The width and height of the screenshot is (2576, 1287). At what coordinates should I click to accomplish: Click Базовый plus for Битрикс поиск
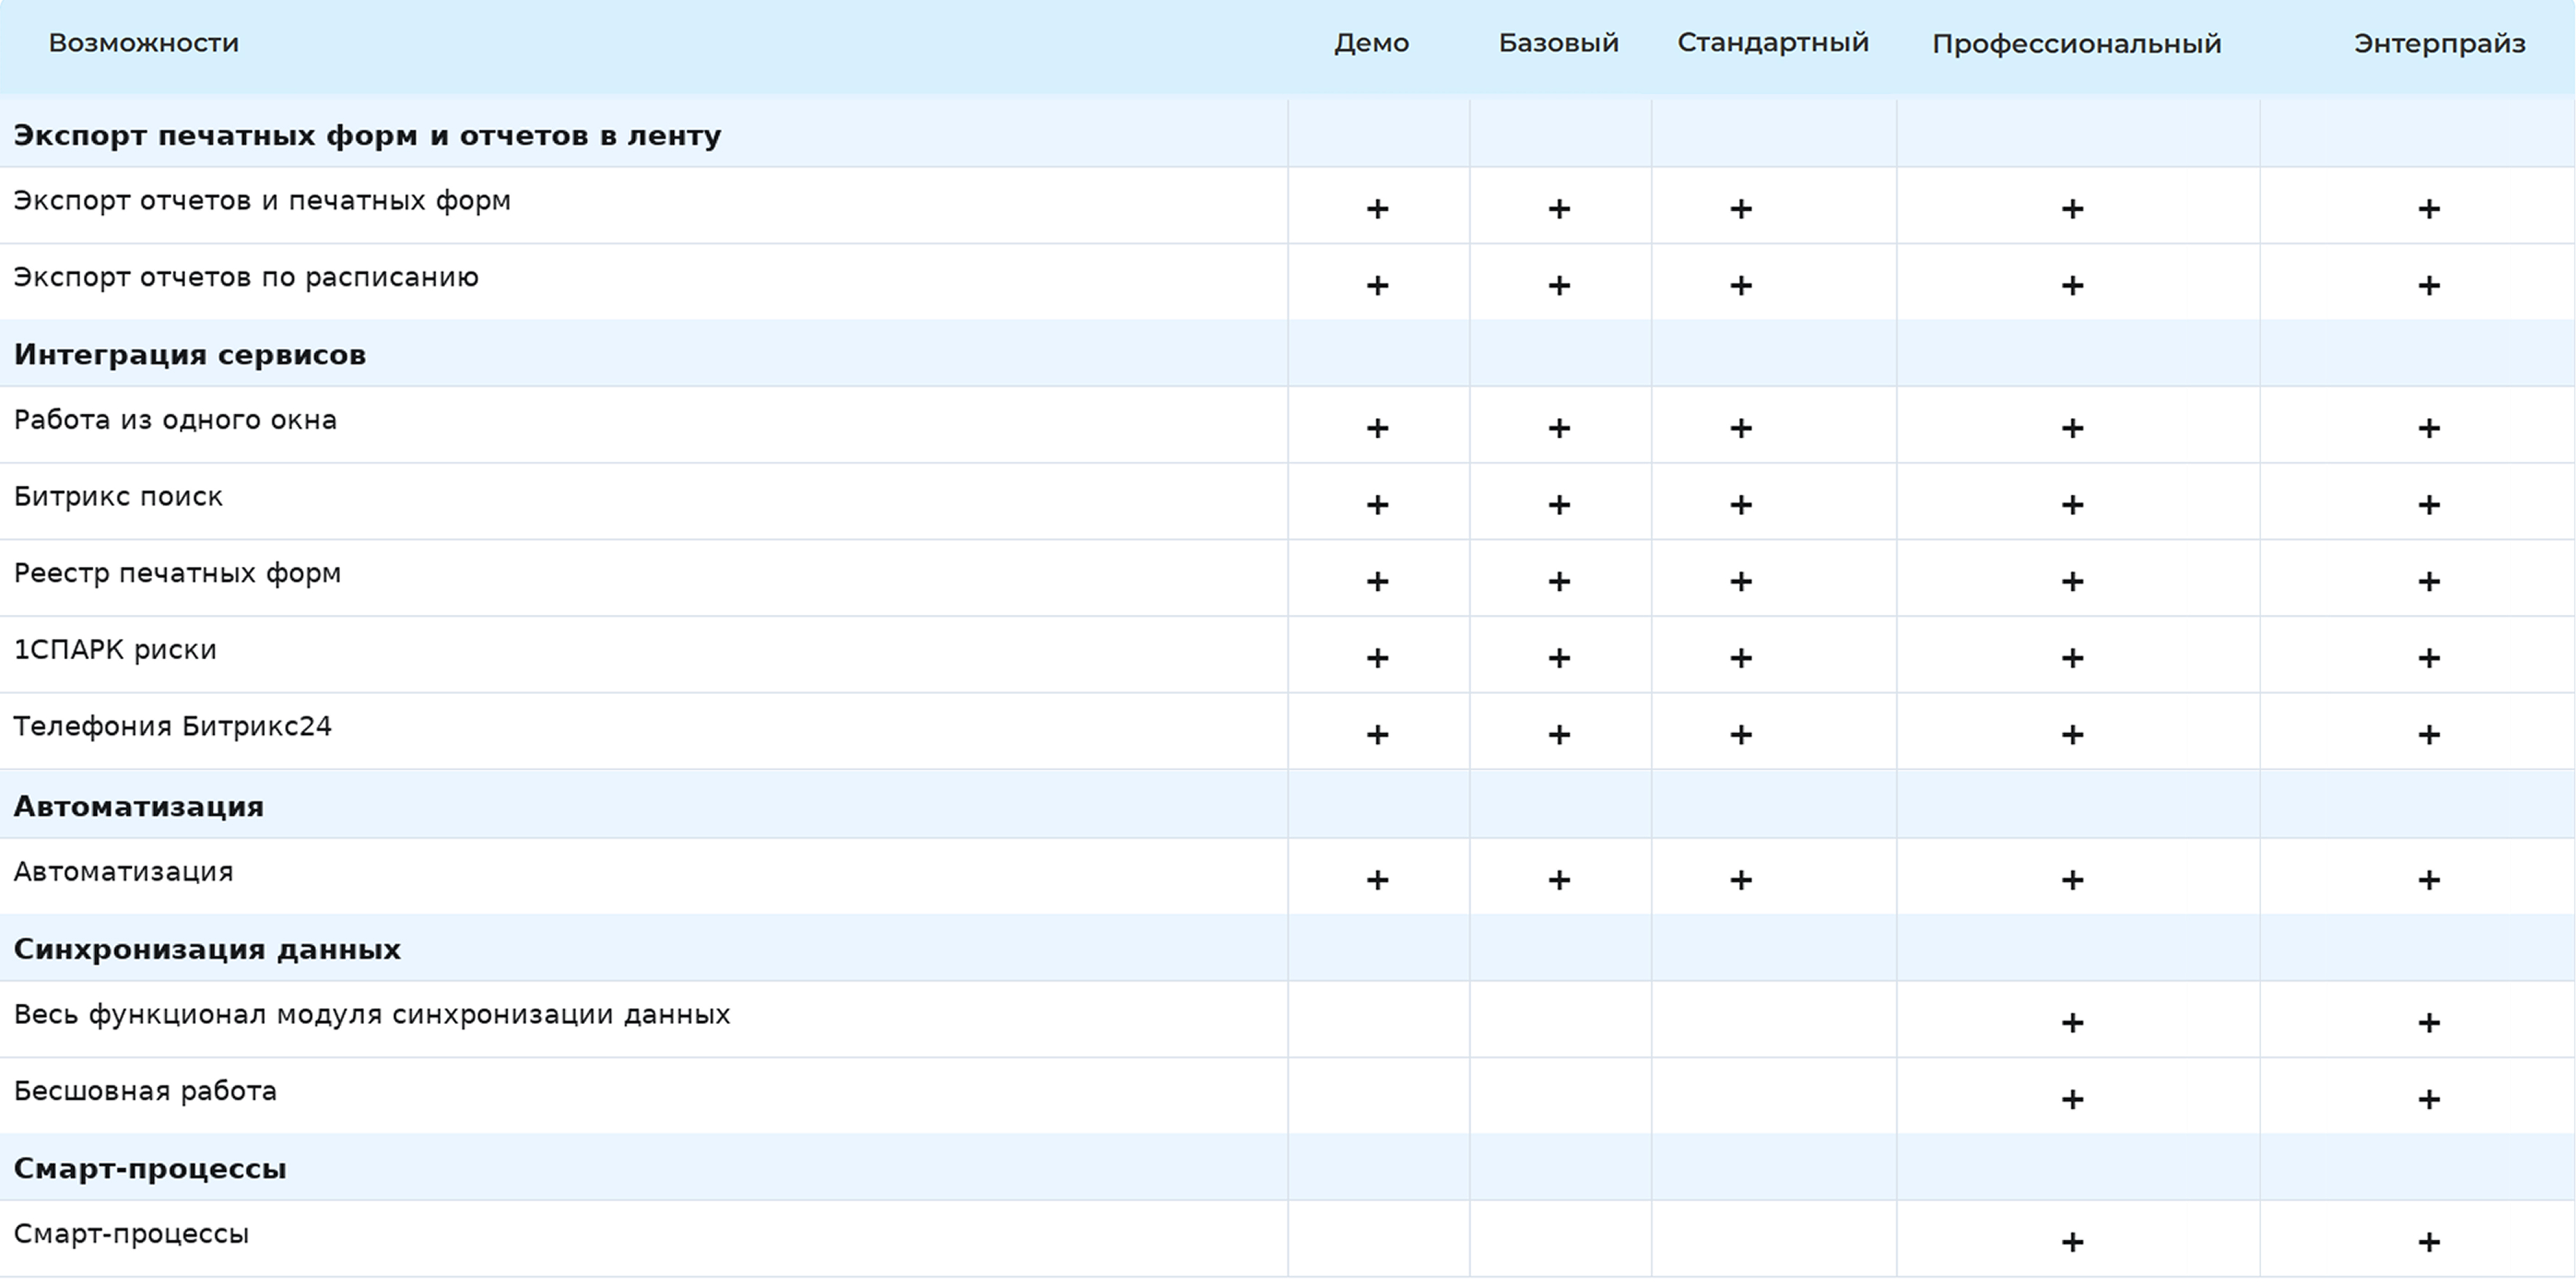pyautogui.click(x=1559, y=505)
